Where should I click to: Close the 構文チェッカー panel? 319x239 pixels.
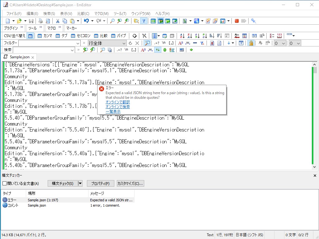tap(315, 175)
